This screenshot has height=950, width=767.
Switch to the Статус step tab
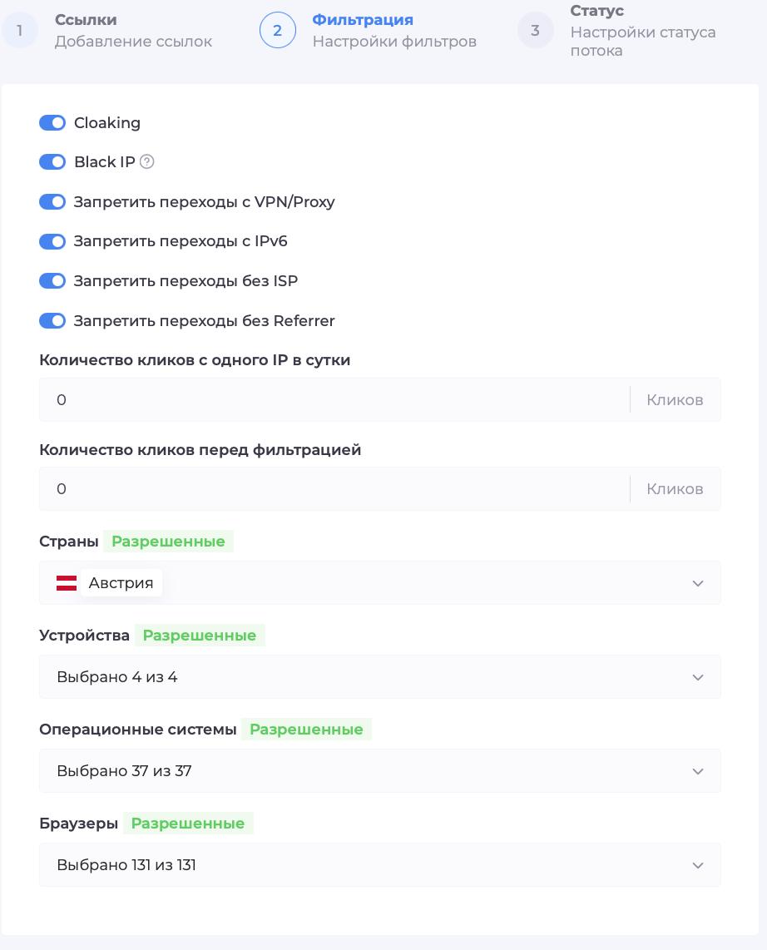(624, 30)
